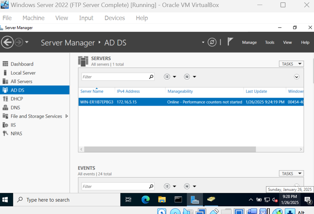Screen dimensions: 314x214
Task: Click the Servers filter input field
Action: coord(115,77)
